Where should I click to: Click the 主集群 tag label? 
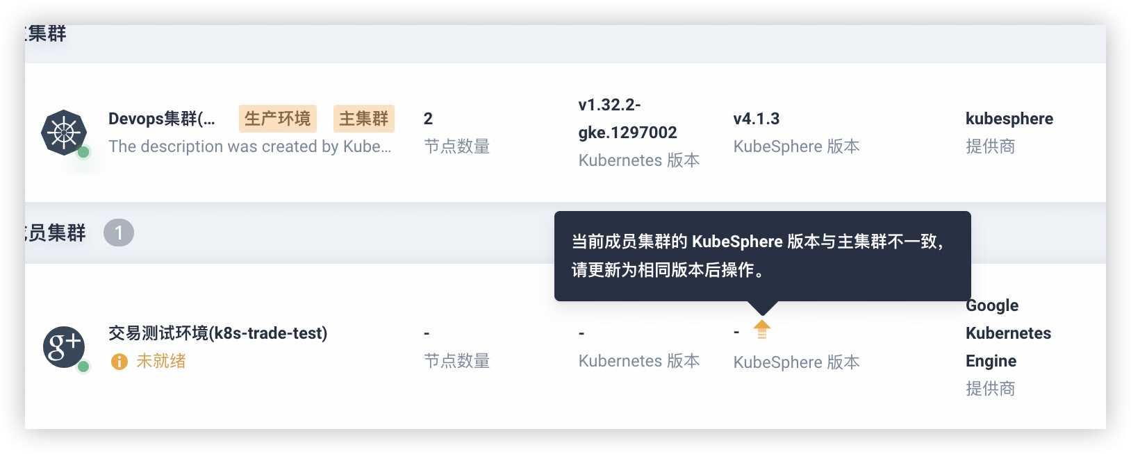(363, 119)
